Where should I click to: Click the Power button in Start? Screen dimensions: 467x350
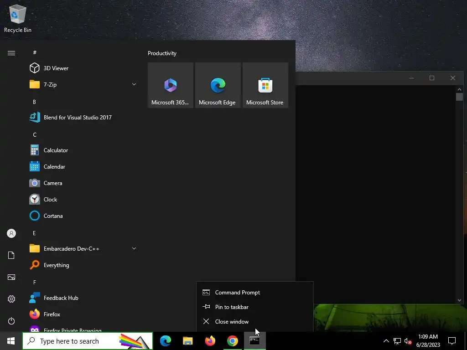[11, 321]
